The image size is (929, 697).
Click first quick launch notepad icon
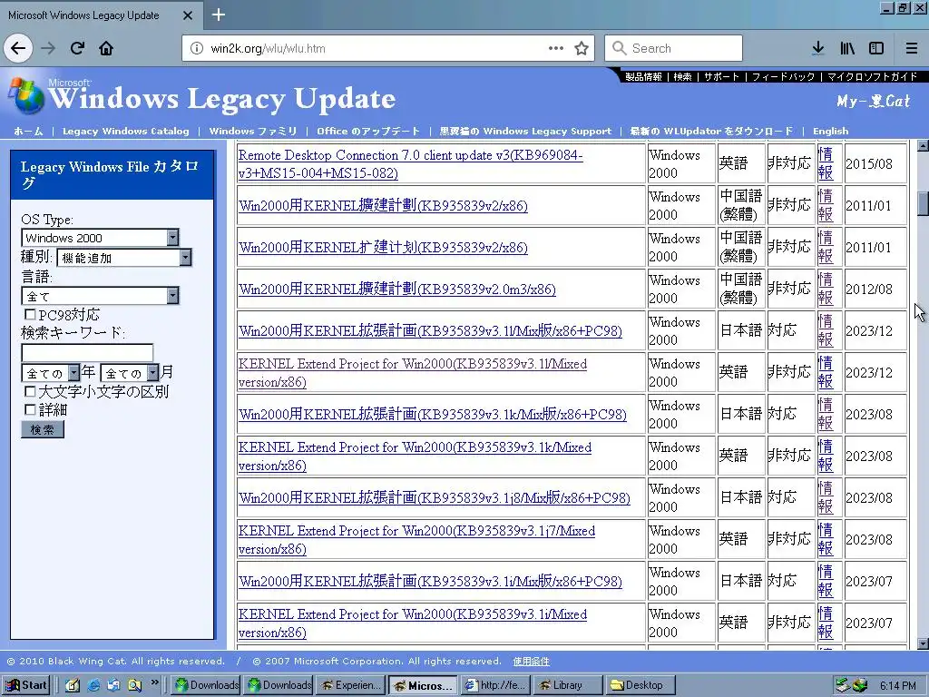pyautogui.click(x=73, y=685)
